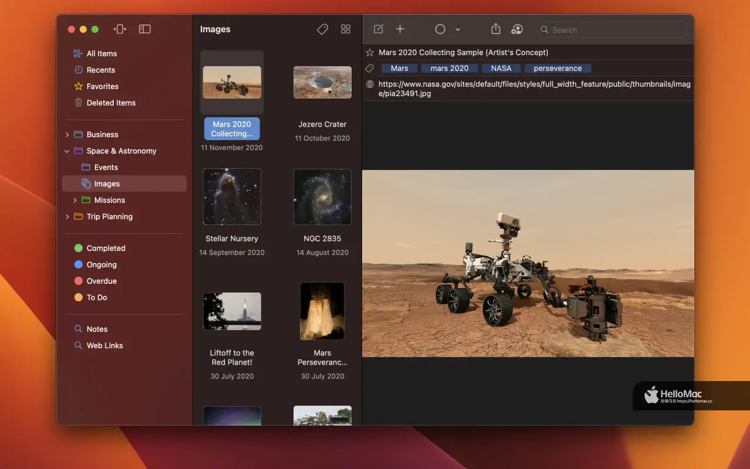This screenshot has width=750, height=469.
Task: Click the globe URL icon
Action: coord(370,84)
